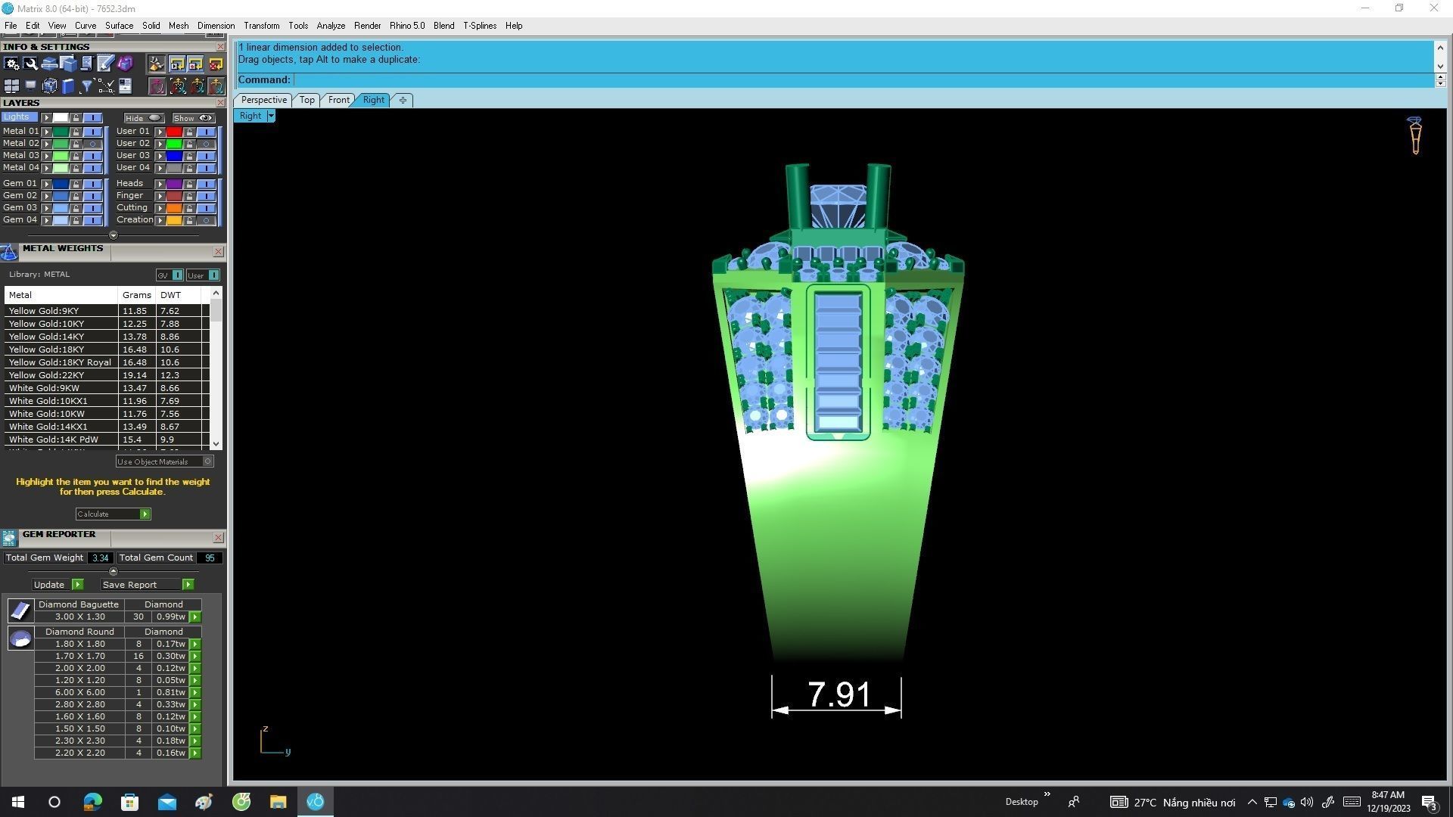This screenshot has height=817, width=1453.
Task: Click the blue book library icon
Action: point(68,86)
